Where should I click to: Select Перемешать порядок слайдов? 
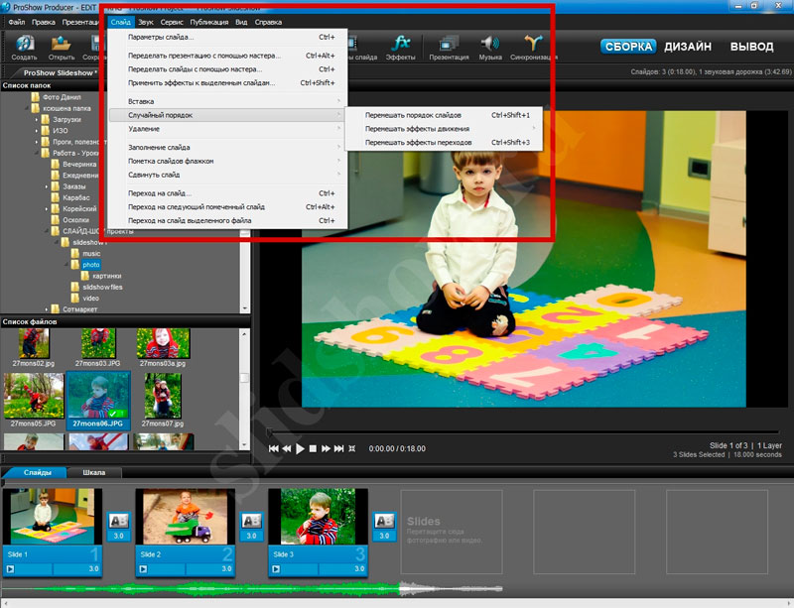tap(444, 115)
